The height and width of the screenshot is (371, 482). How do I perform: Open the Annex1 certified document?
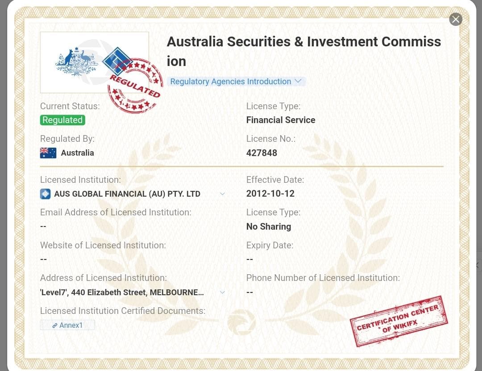coord(67,325)
